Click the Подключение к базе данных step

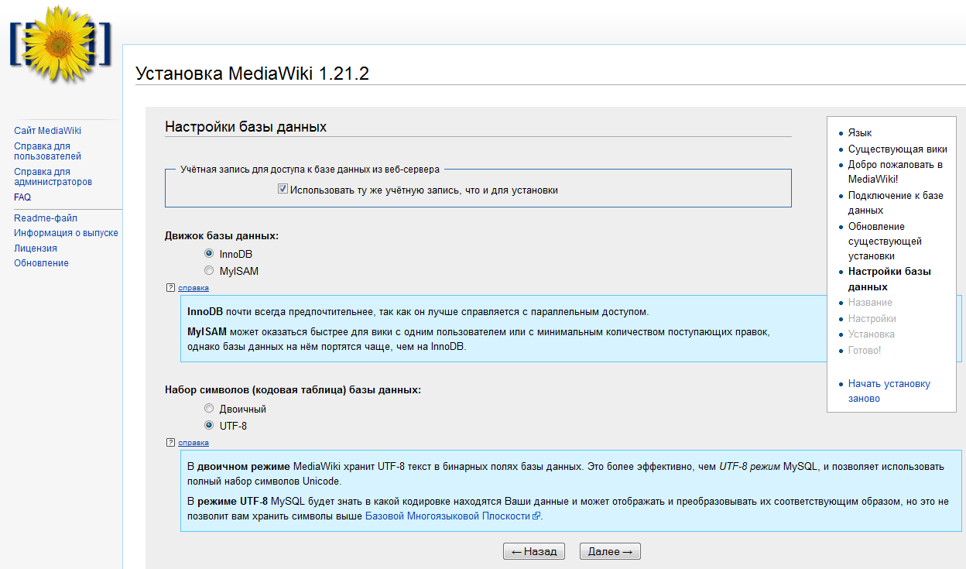896,203
